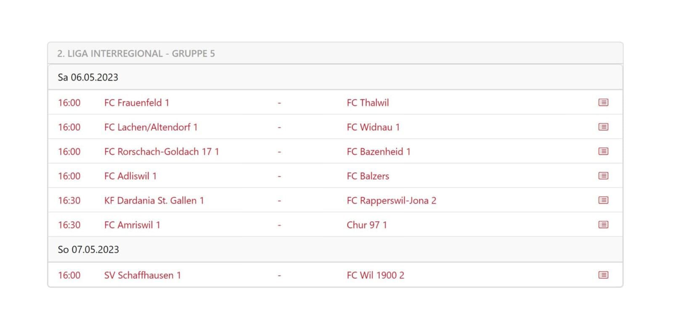Viewport: 673px width, 328px height.
Task: Click details icon in FC Amriswil 1 row
Action: (x=603, y=225)
